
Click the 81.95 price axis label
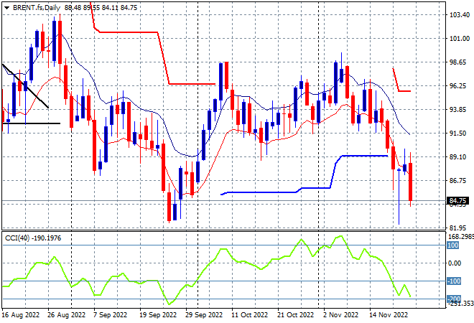(458, 228)
